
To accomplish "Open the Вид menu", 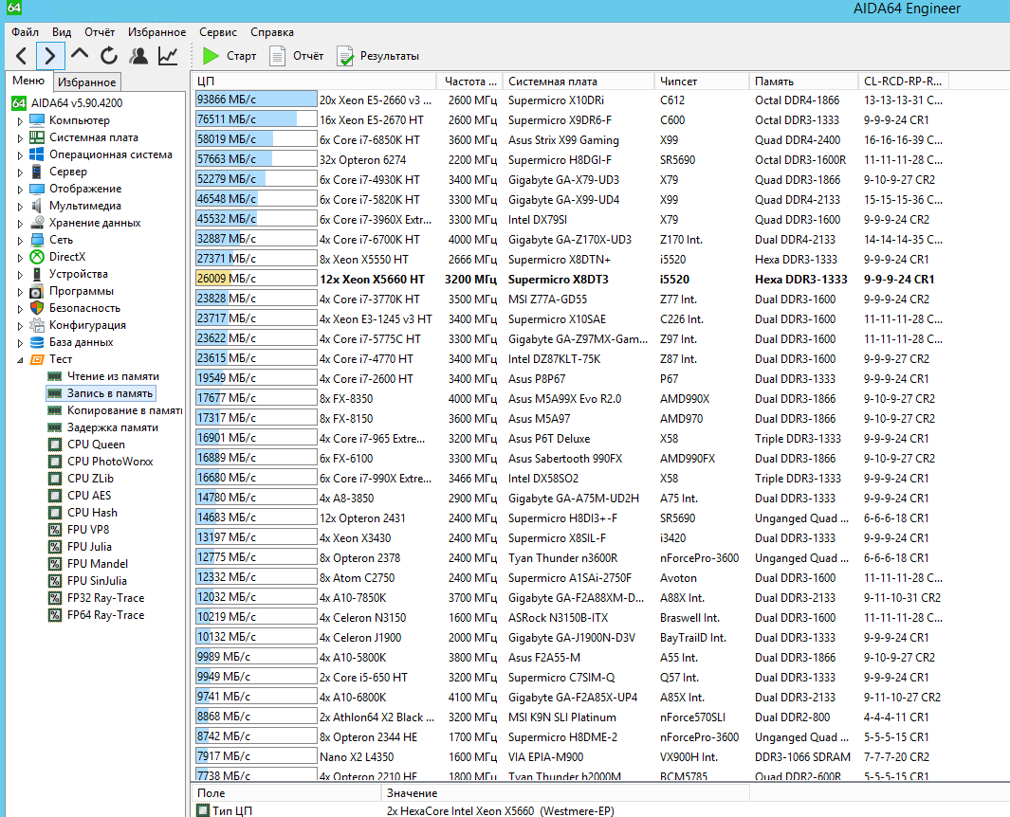I will [x=62, y=32].
